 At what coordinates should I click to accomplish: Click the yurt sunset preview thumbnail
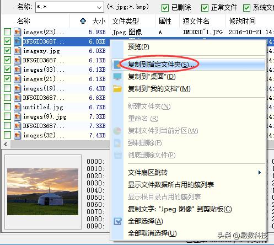coord(43,191)
